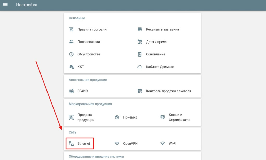Open the ККТ fiscal device icon
The image size is (266, 160).
tap(71, 67)
